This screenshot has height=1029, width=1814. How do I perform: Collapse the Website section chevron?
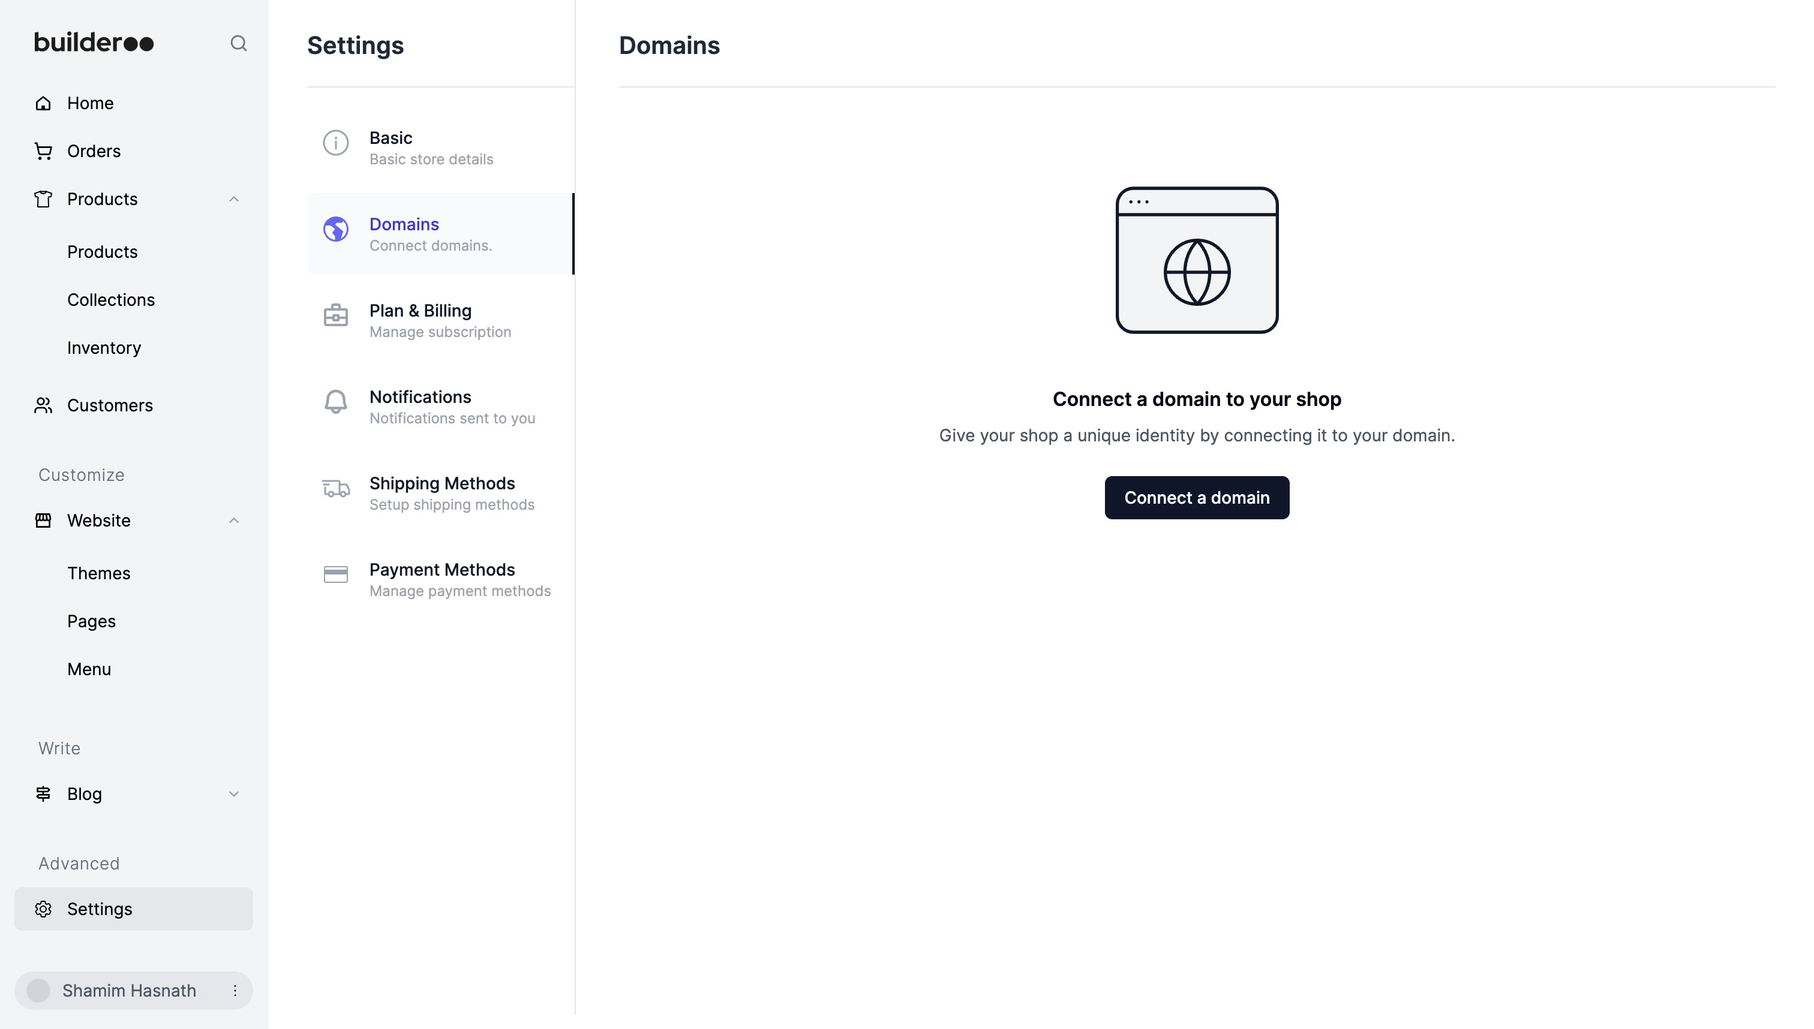(234, 521)
